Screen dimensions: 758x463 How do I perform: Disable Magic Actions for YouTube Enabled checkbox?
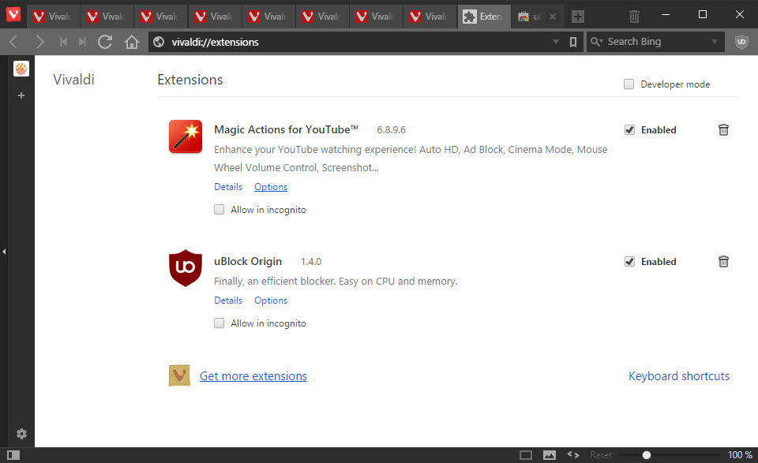point(629,130)
